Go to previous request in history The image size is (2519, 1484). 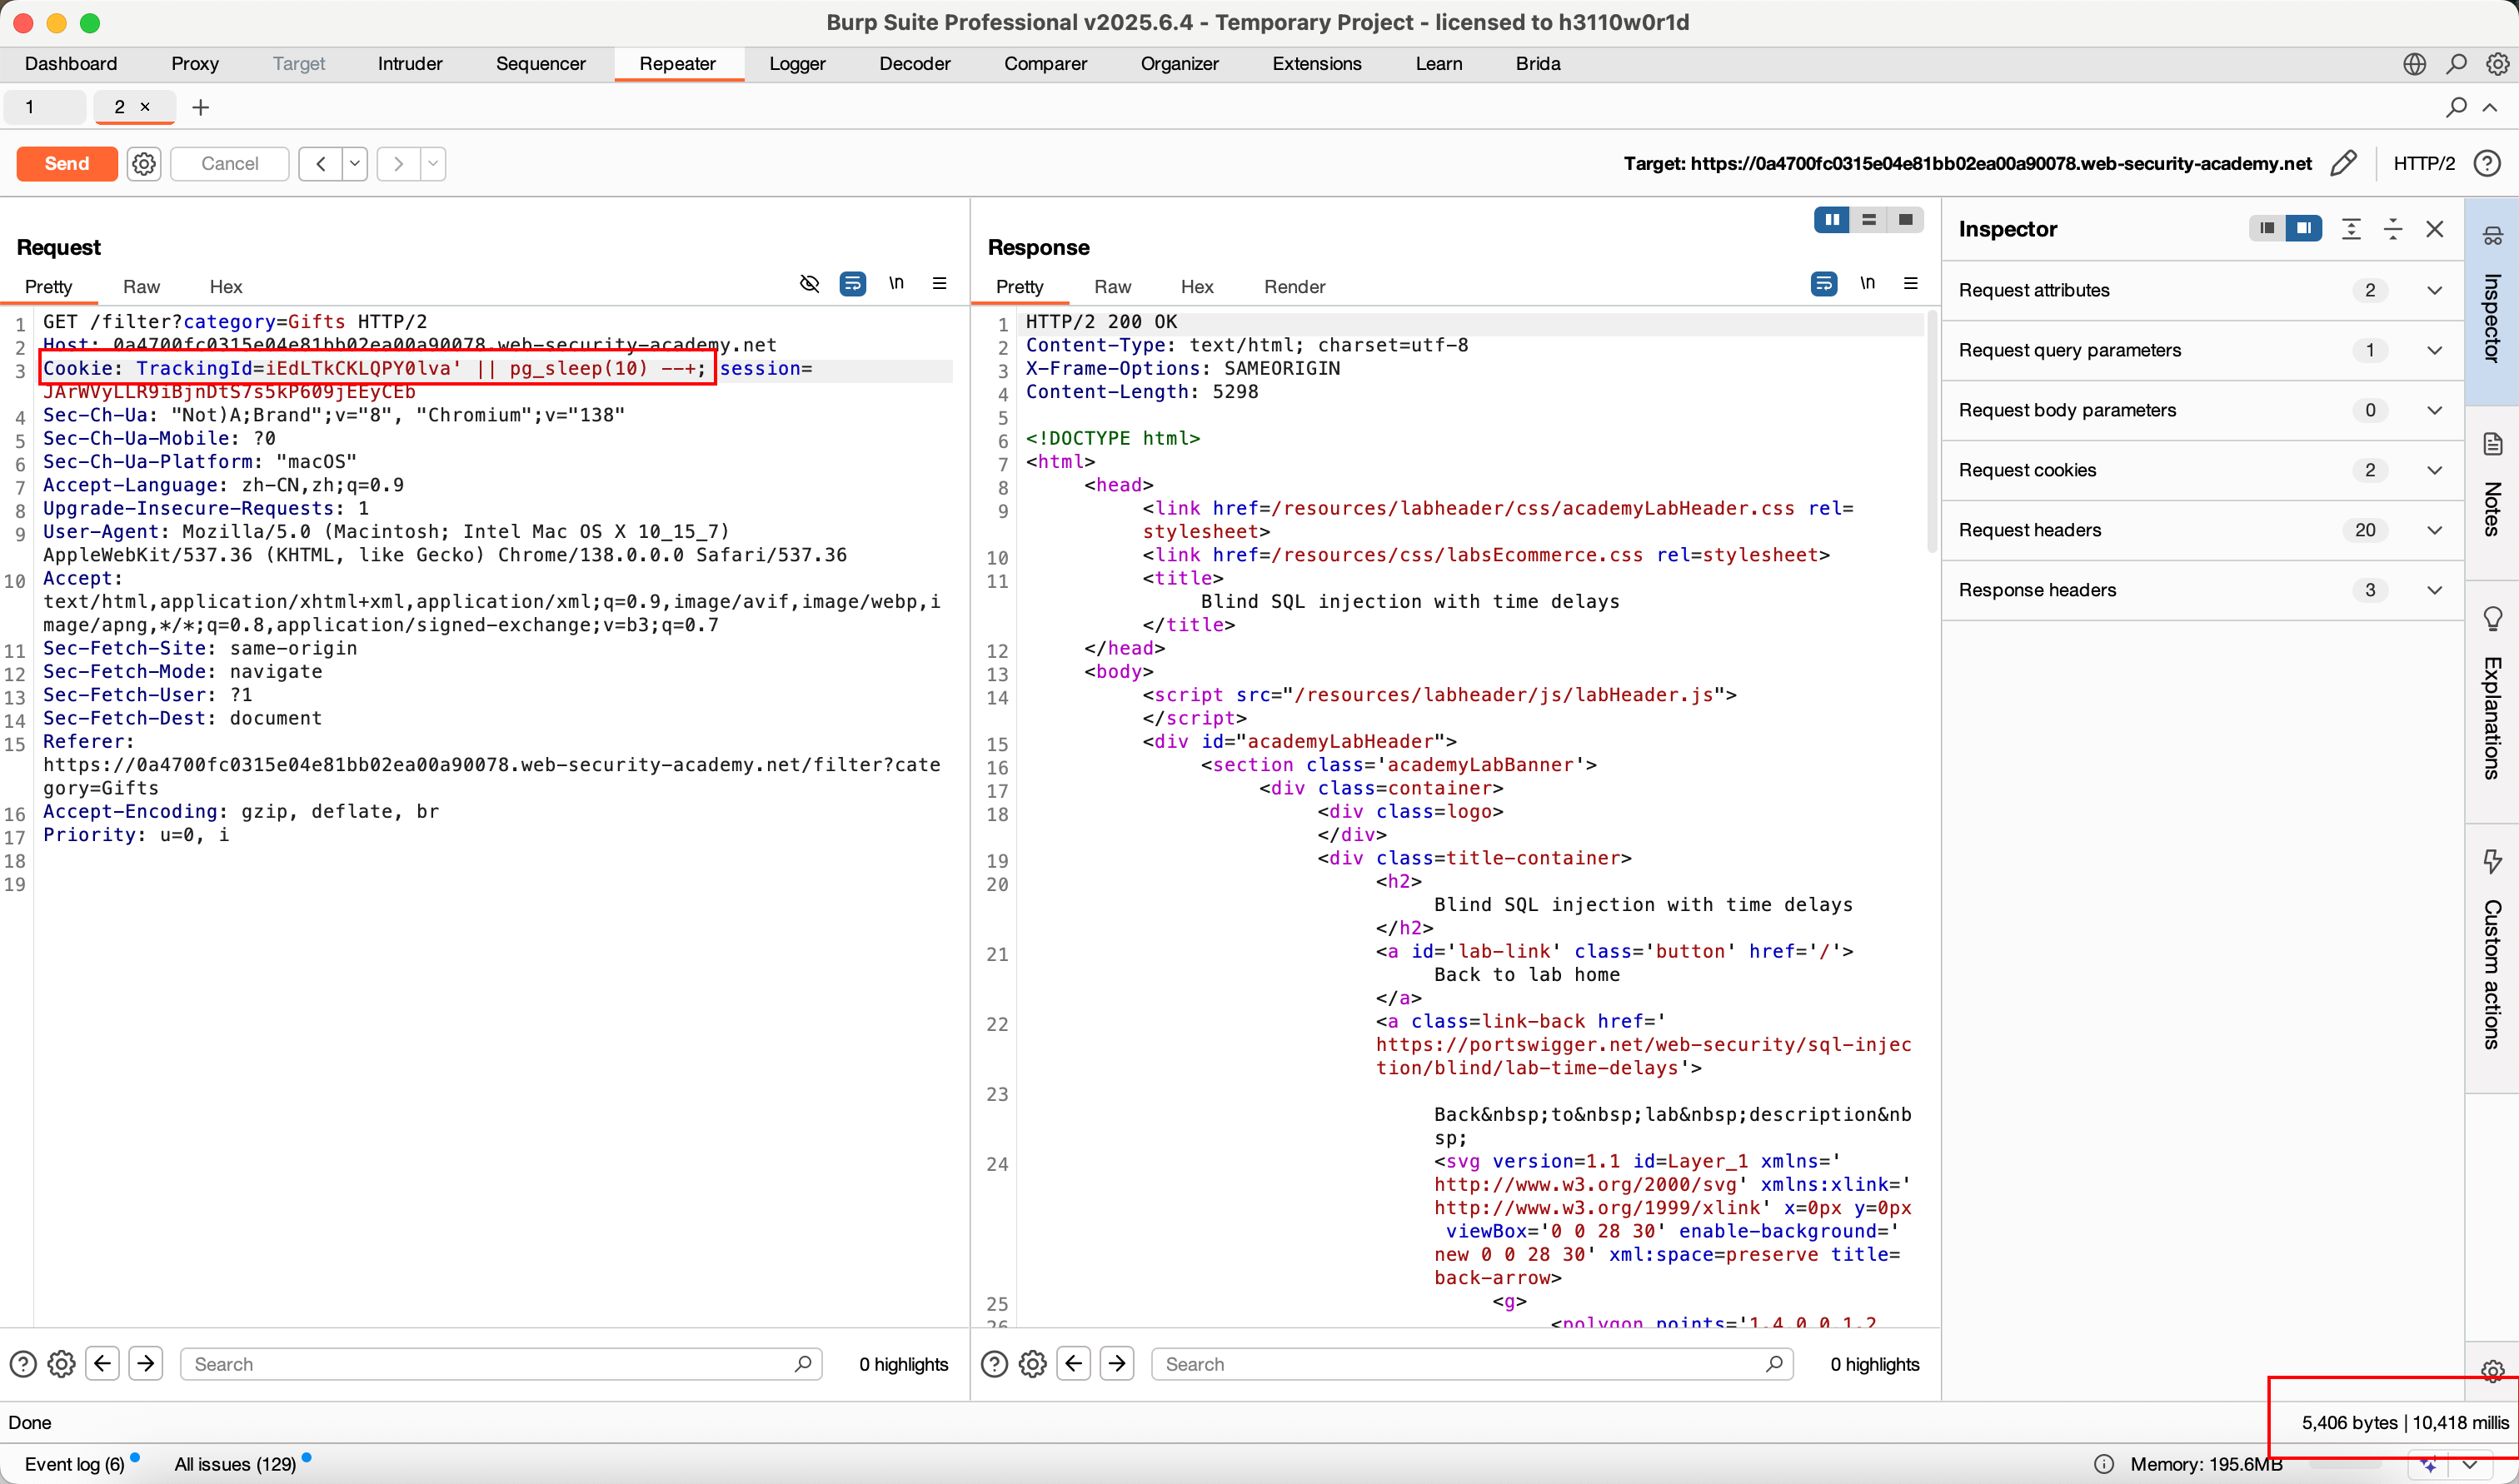tap(320, 163)
